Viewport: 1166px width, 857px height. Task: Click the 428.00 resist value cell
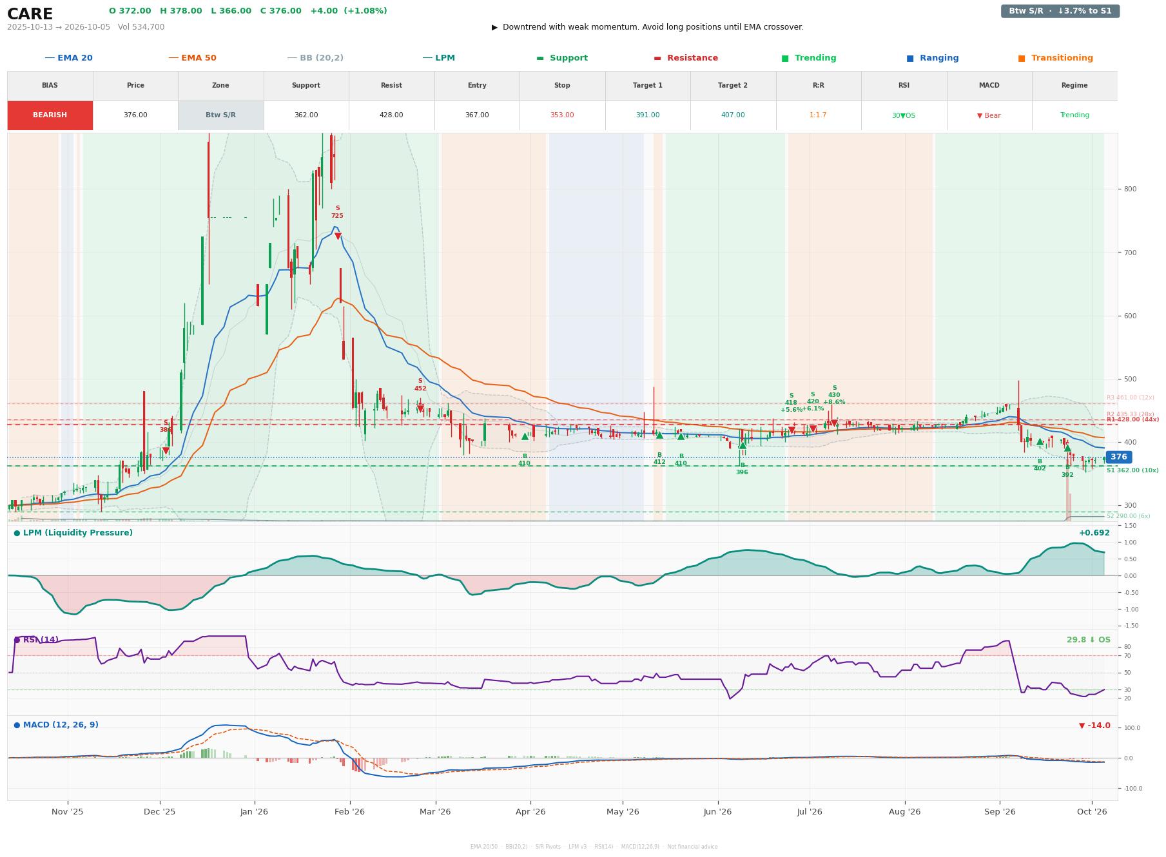(391, 115)
